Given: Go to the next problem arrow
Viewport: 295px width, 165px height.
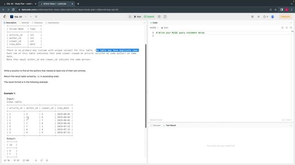Looking at the screenshot, I should click(31, 16).
